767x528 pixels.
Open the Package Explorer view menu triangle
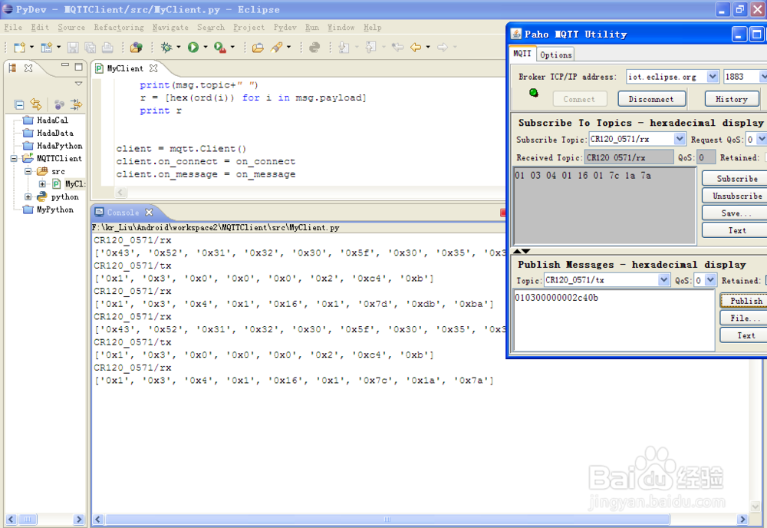point(78,84)
